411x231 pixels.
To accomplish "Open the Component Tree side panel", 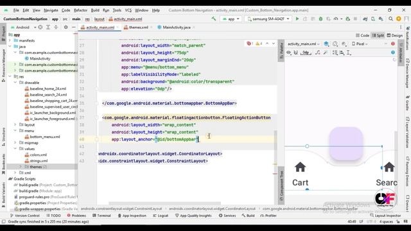I will (281, 185).
